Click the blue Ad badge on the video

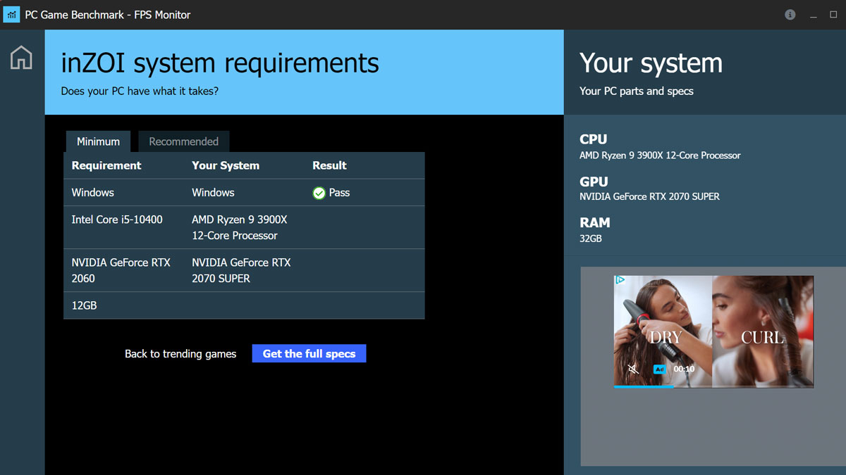[x=658, y=369]
